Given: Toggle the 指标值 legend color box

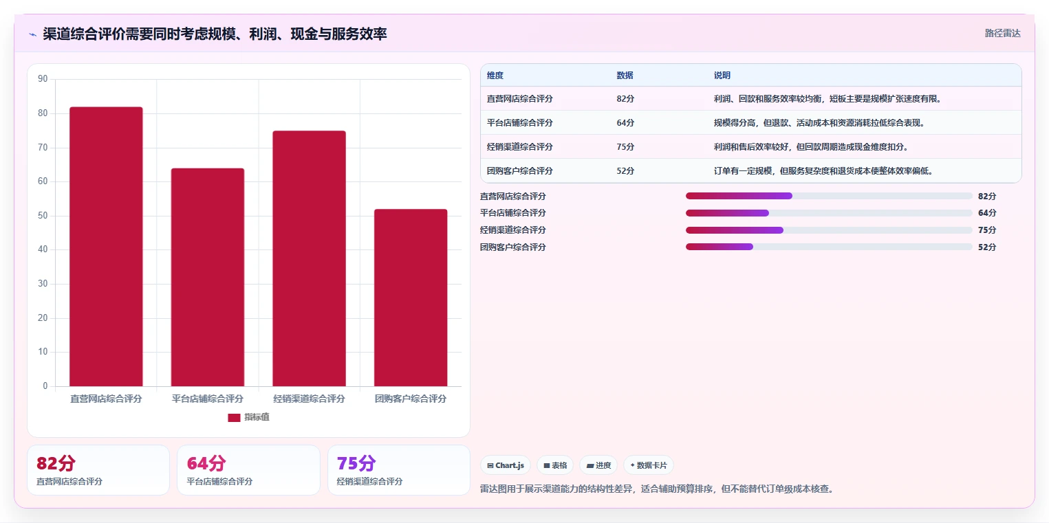Looking at the screenshot, I should pyautogui.click(x=234, y=418).
